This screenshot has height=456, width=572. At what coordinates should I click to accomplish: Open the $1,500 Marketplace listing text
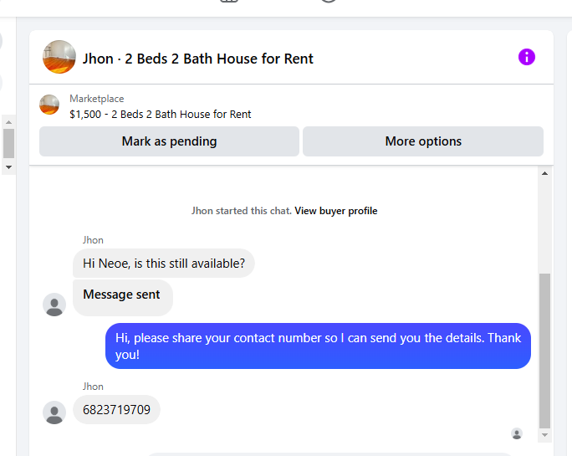[x=161, y=114]
